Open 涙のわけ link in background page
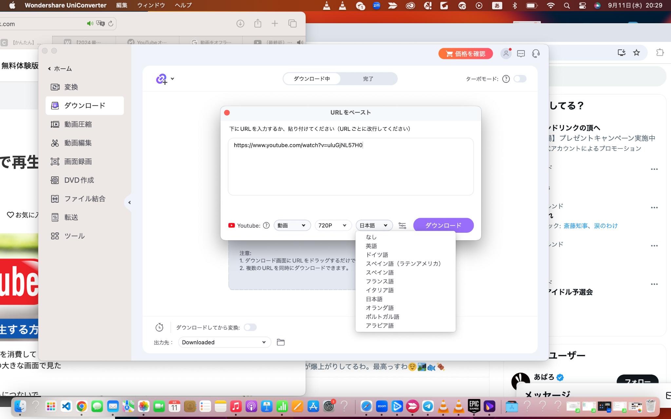 coord(606,226)
